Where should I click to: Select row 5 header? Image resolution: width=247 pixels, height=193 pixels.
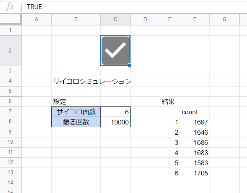10,91
